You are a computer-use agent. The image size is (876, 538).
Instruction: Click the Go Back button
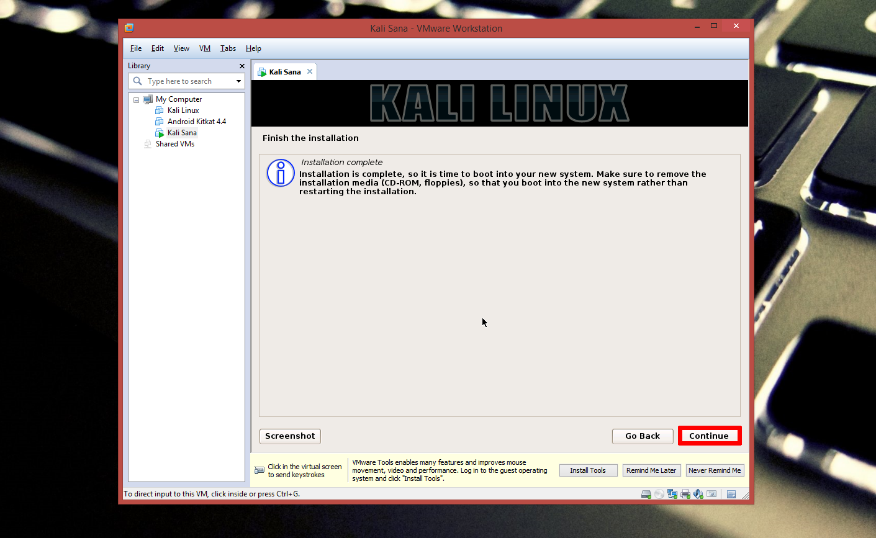point(643,436)
